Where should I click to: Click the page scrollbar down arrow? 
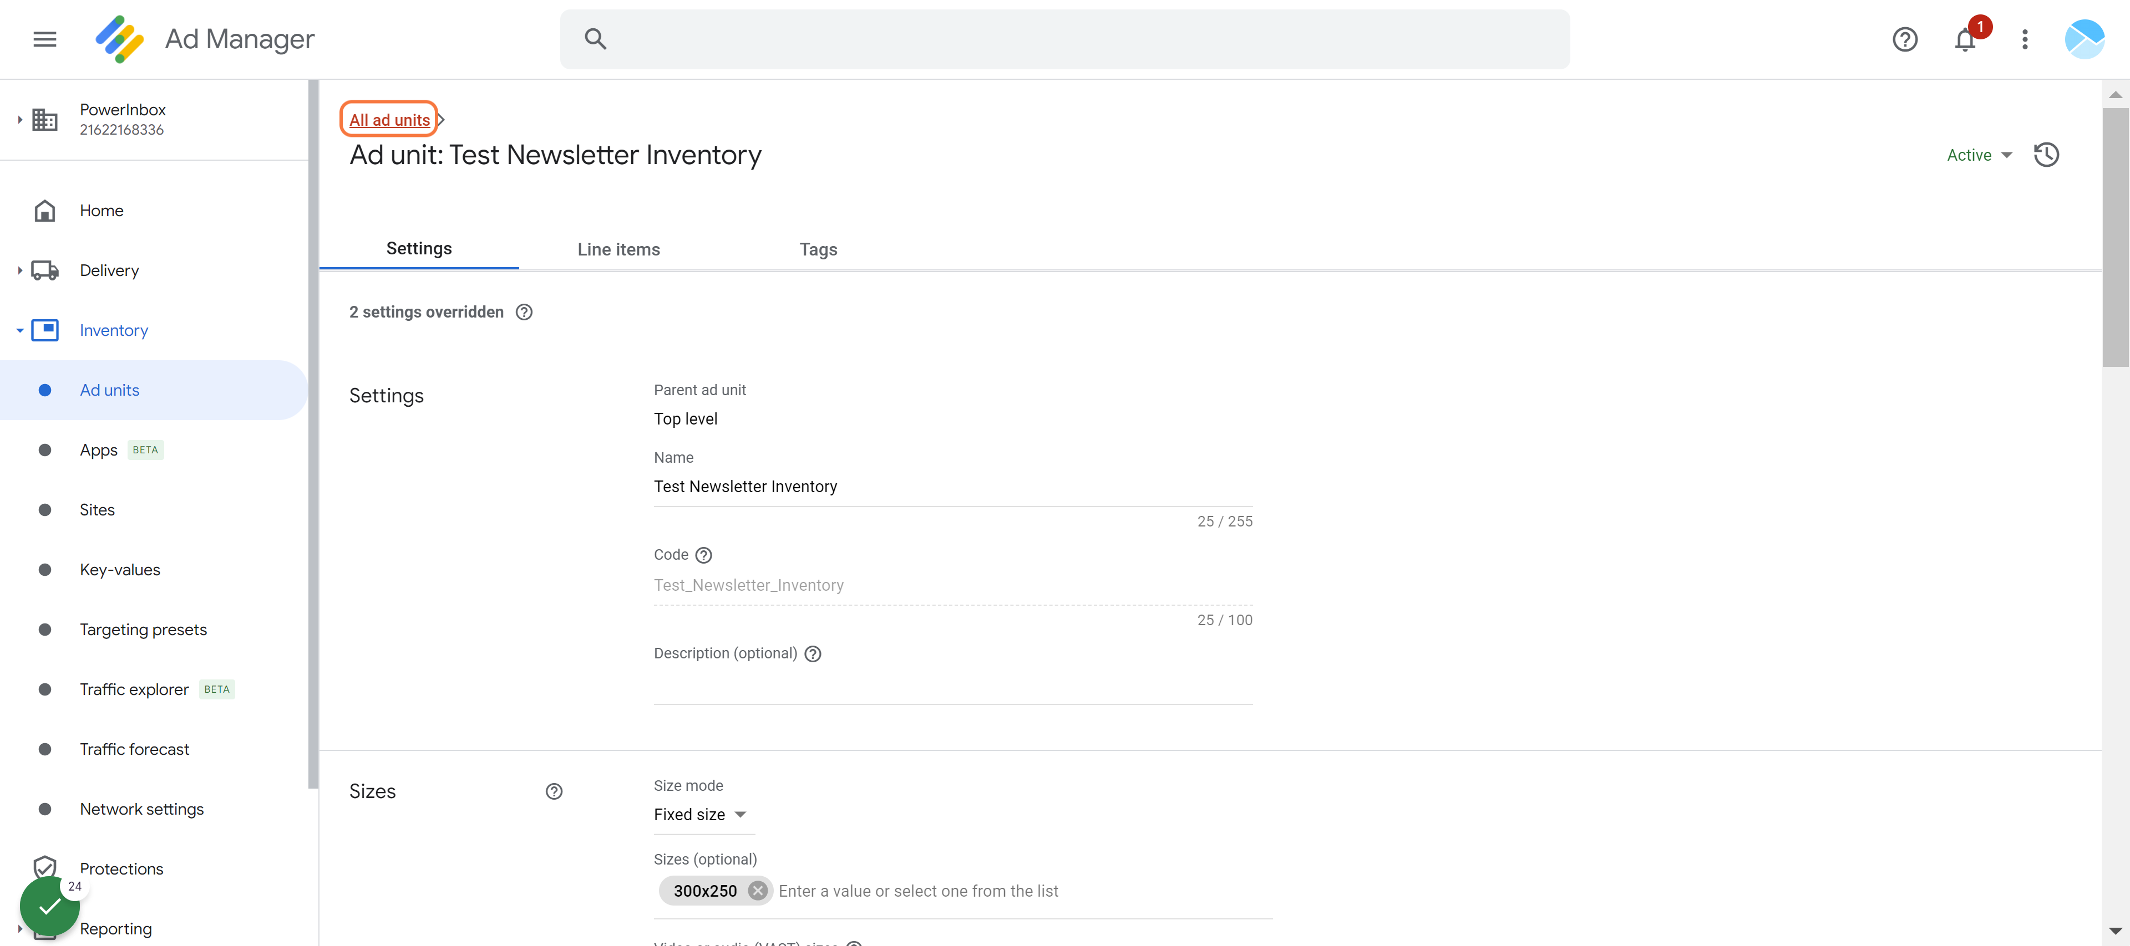coord(2115,931)
